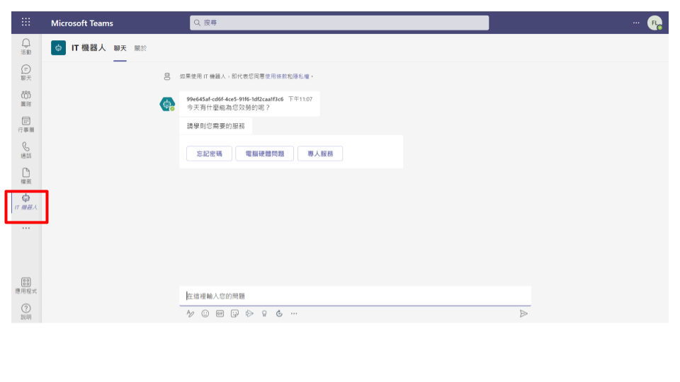Image resolution: width=680 pixels, height=382 pixels.
Task: Switch to the 聊天 tab
Action: point(120,48)
